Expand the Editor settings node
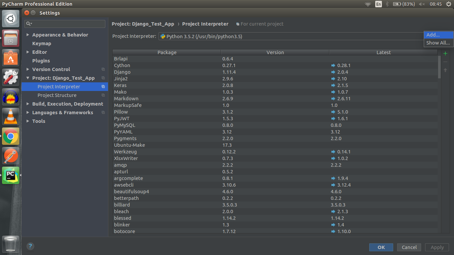Image resolution: width=454 pixels, height=255 pixels. point(28,52)
